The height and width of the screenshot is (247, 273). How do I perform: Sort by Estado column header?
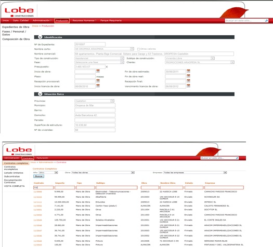coord(189,183)
